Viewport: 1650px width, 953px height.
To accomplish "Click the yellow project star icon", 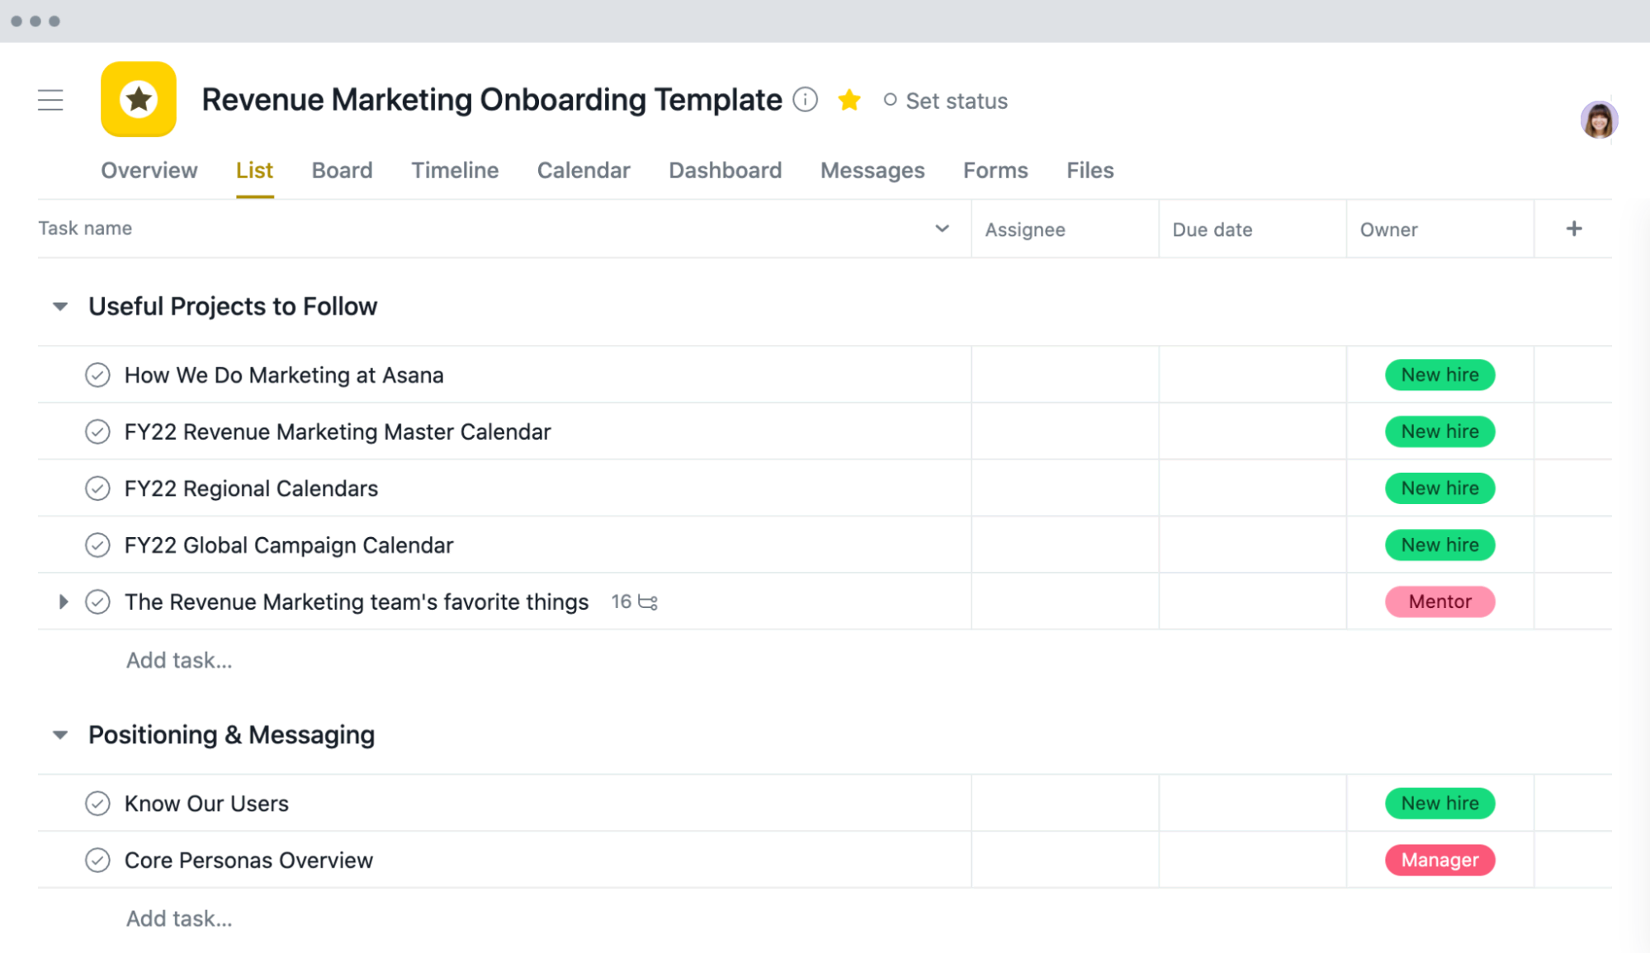I will point(138,99).
